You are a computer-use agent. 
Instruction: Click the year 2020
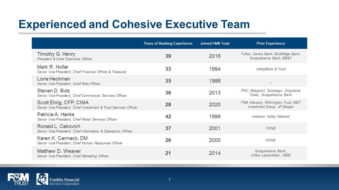[x=215, y=104]
